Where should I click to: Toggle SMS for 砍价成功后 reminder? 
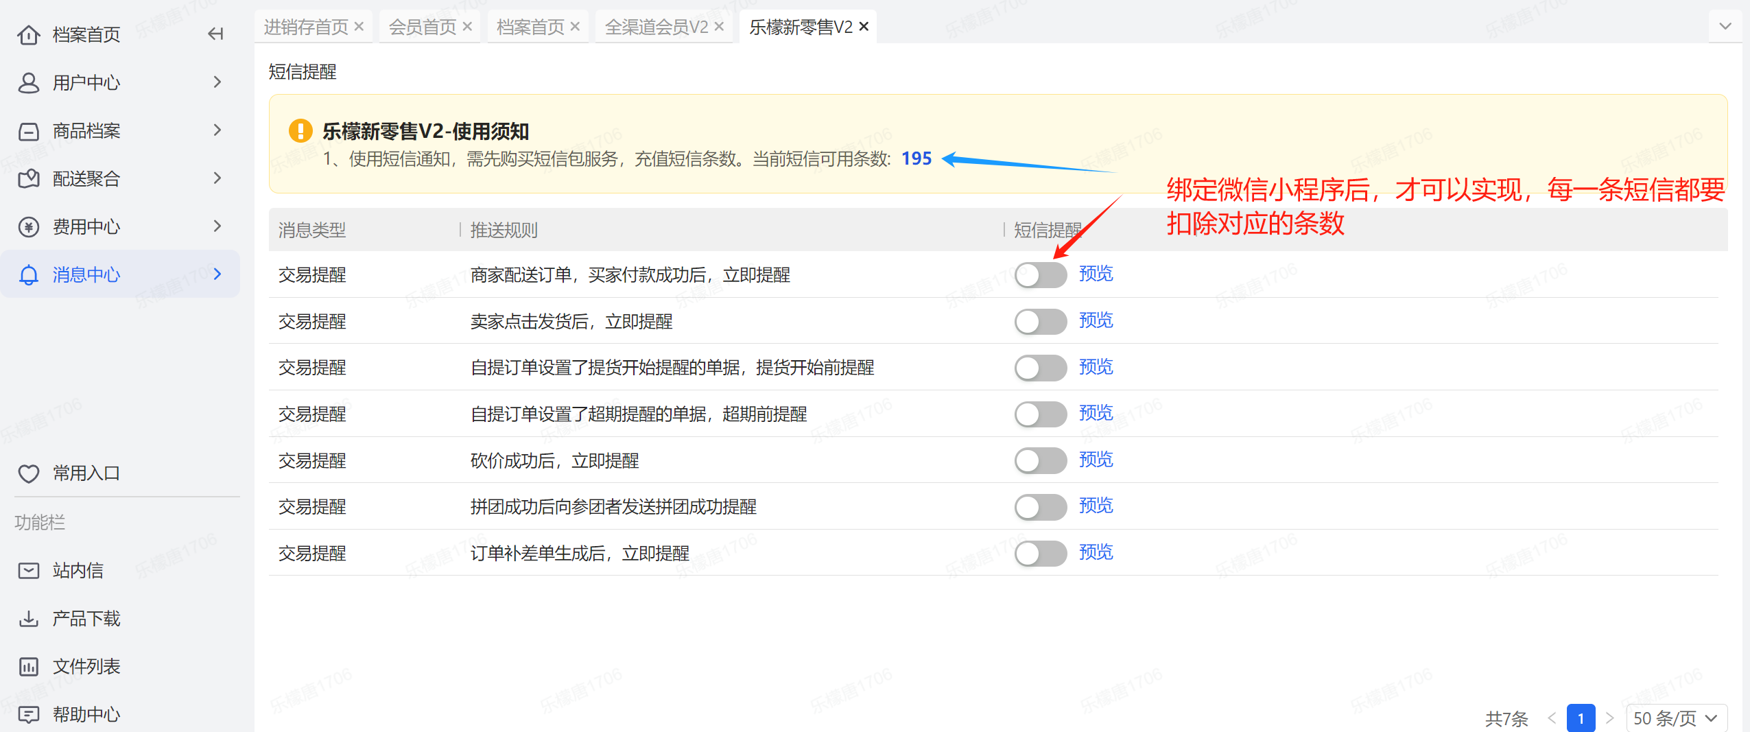[x=1041, y=460]
